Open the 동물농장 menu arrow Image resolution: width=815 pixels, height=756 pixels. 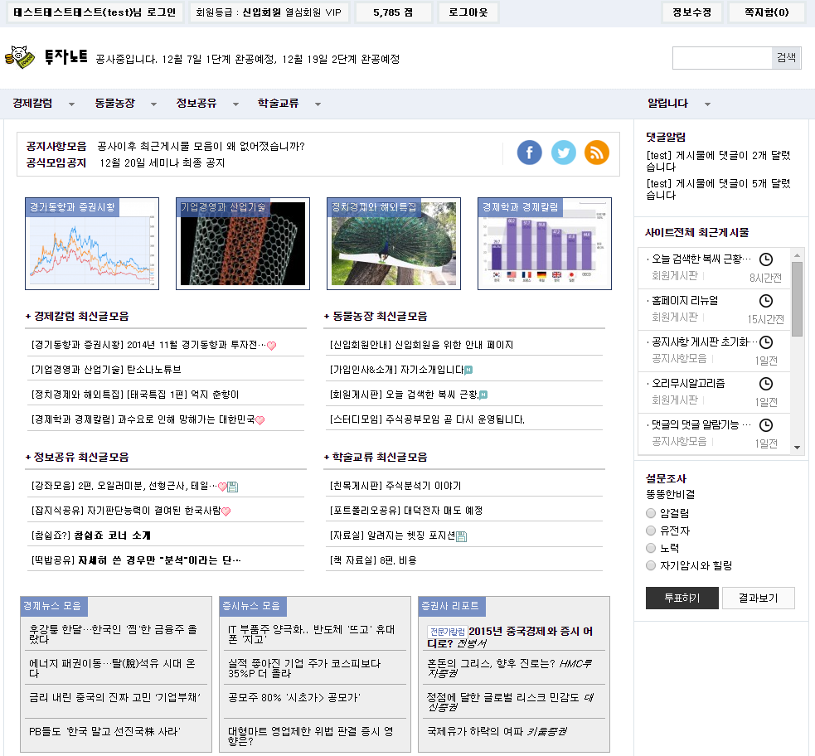coord(153,104)
